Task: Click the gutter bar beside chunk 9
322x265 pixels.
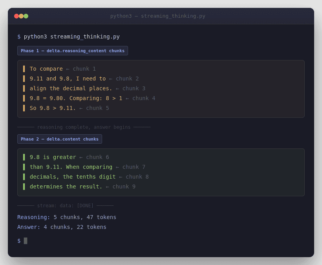Action: [x=24, y=186]
